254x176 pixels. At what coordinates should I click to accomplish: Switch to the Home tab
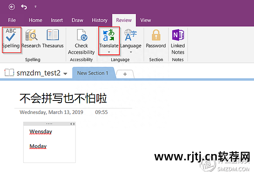[x=36, y=20]
